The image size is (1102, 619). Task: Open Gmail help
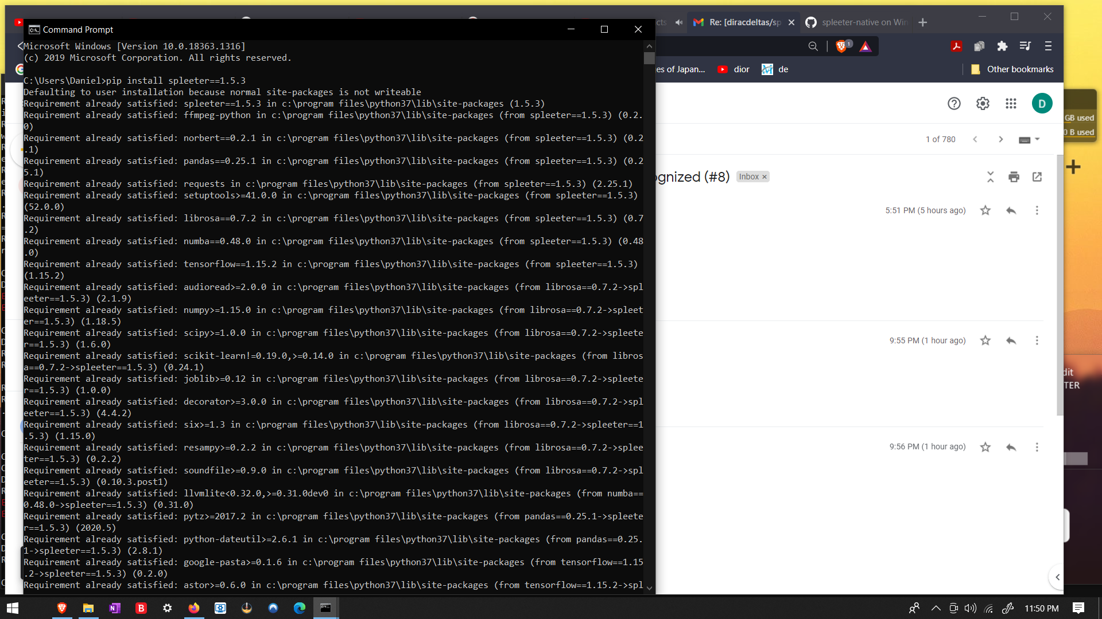[x=954, y=104]
